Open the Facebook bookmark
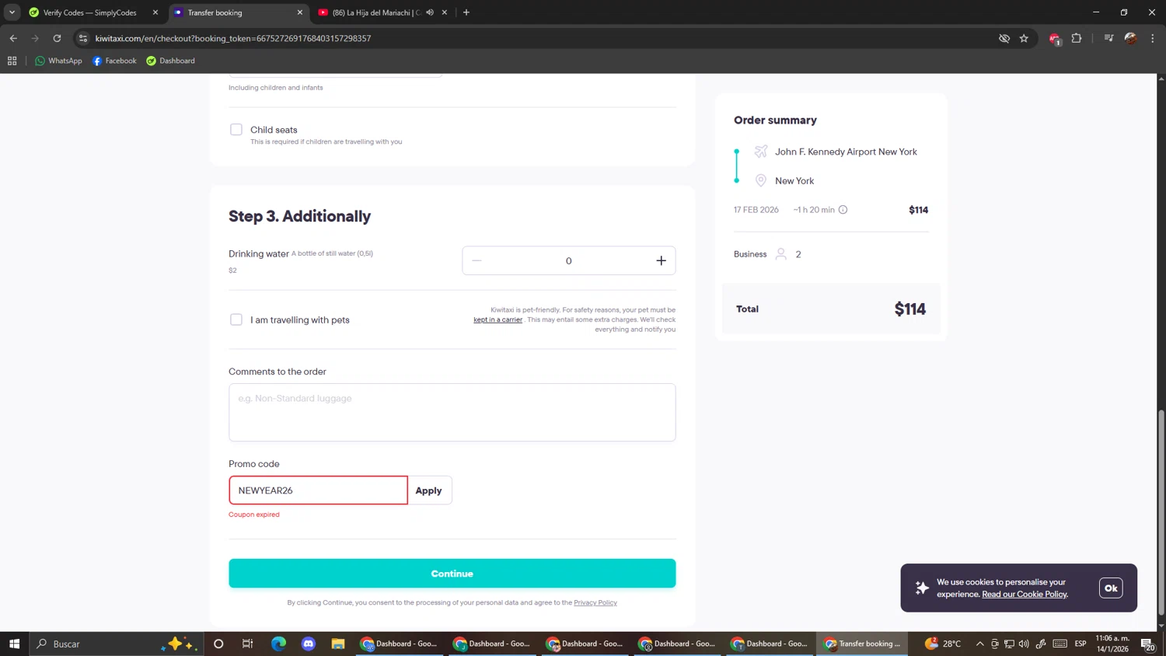This screenshot has height=656, width=1166. click(114, 61)
